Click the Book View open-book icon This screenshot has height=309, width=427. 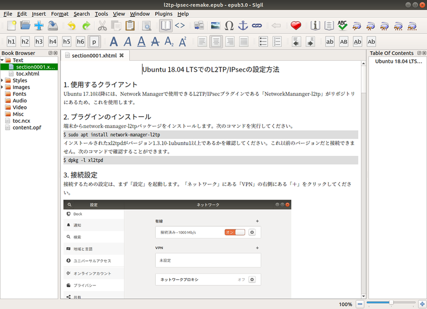[x=166, y=25]
